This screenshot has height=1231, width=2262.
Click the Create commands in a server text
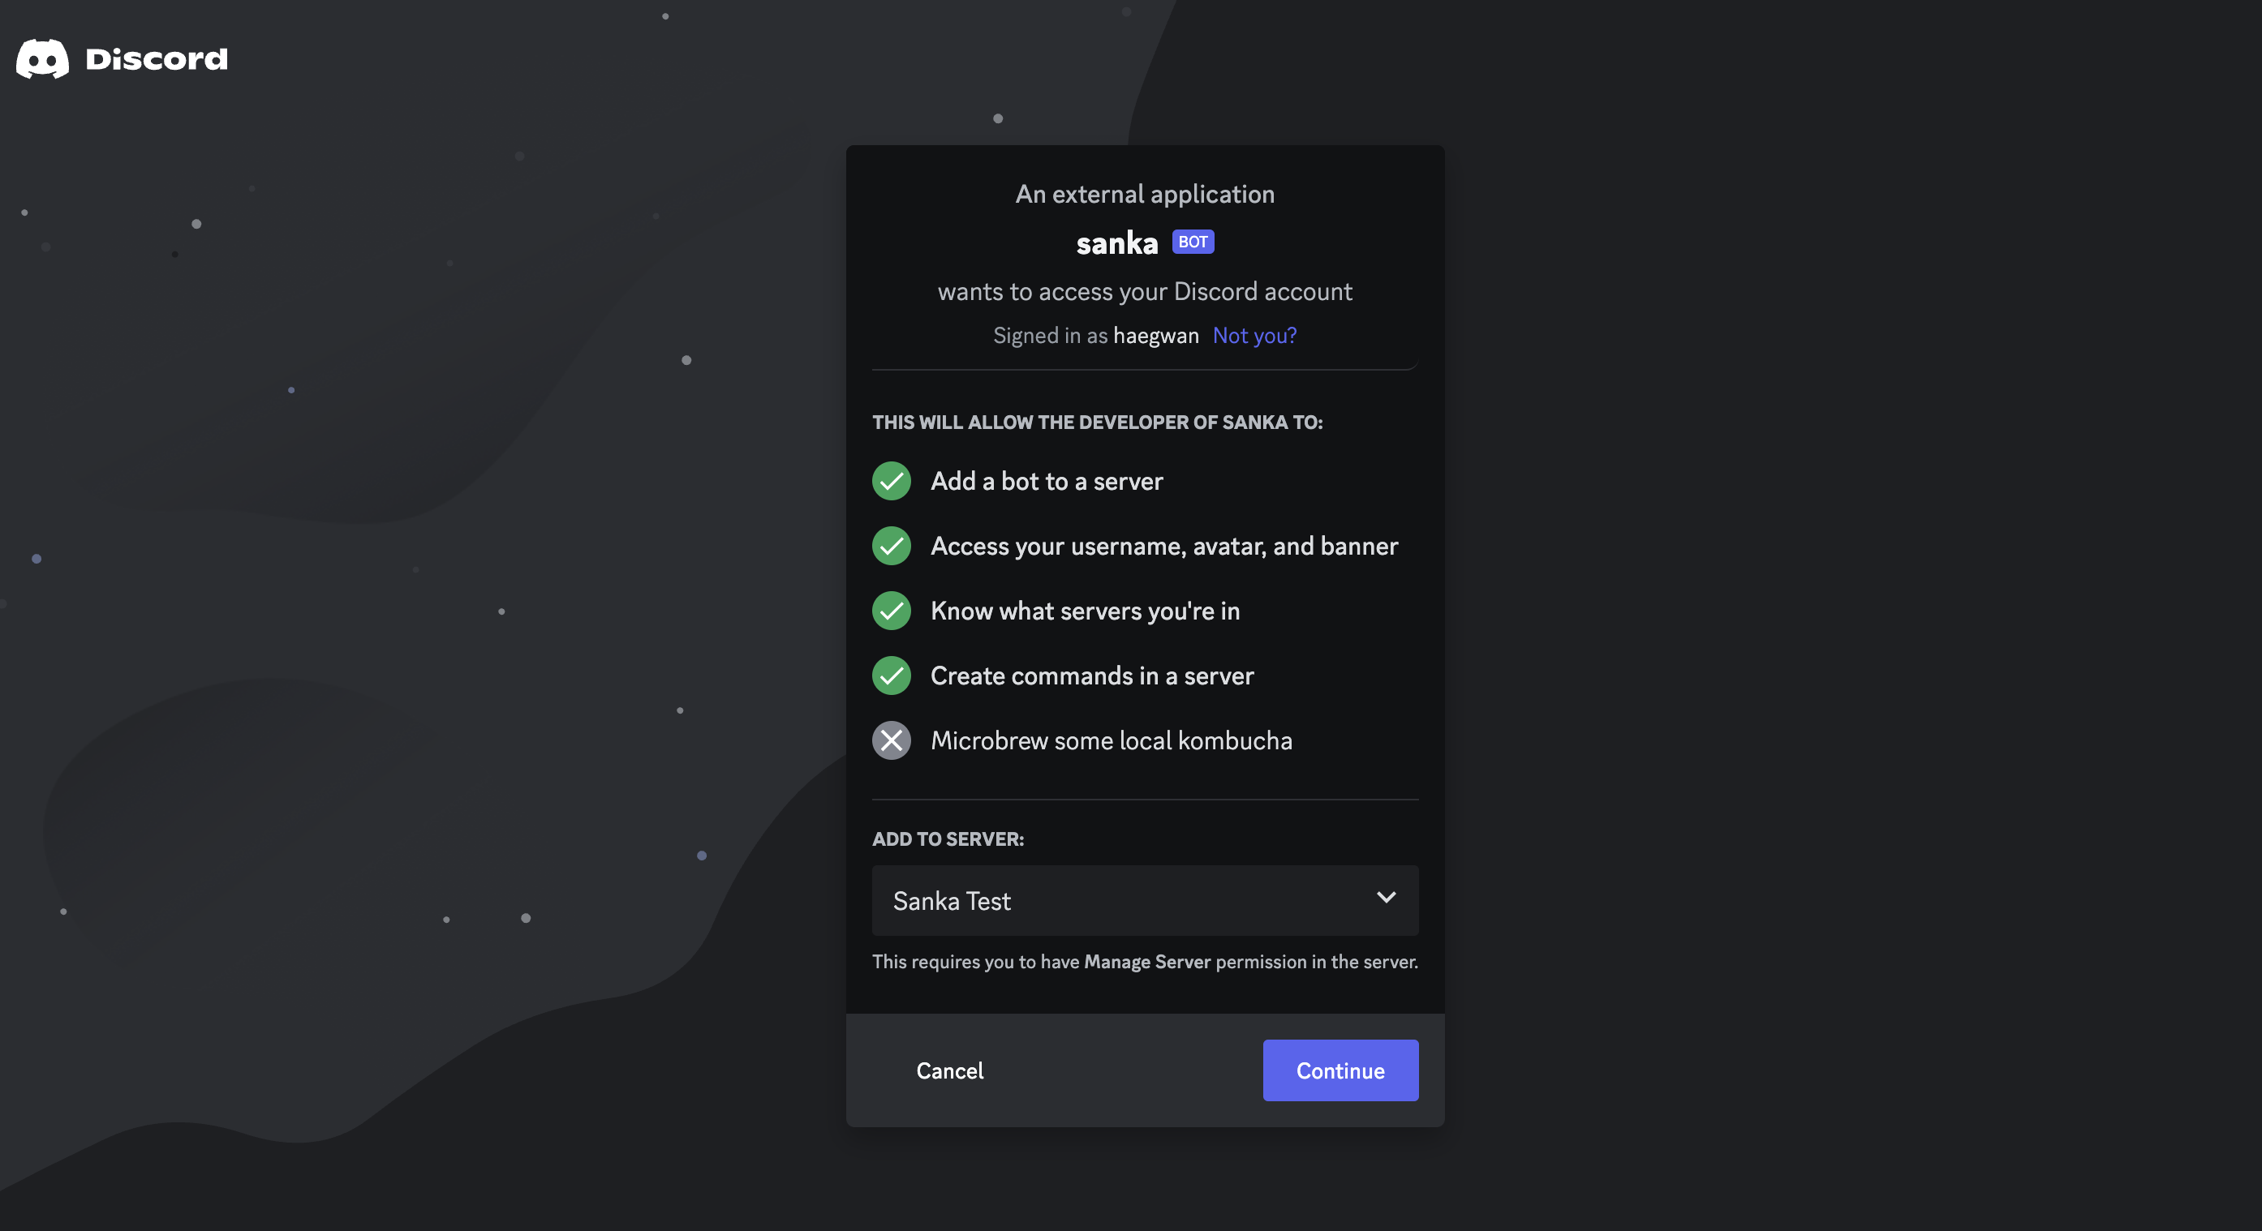click(x=1091, y=676)
